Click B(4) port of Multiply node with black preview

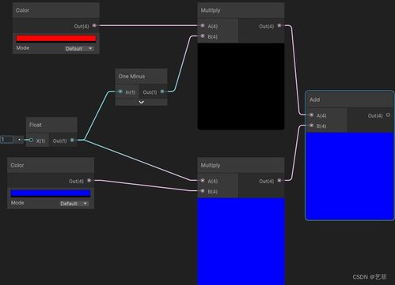[203, 36]
